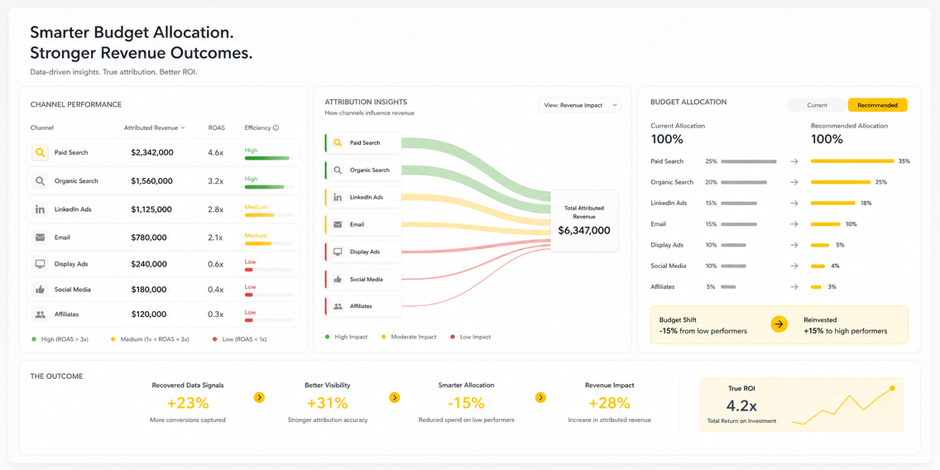Click the Low (ROAS < 1x) legend item
940x470 pixels.
coord(240,339)
